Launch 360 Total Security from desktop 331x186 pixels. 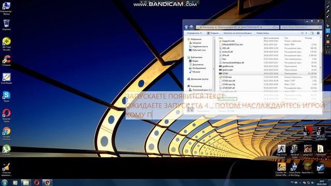[x=6, y=44]
